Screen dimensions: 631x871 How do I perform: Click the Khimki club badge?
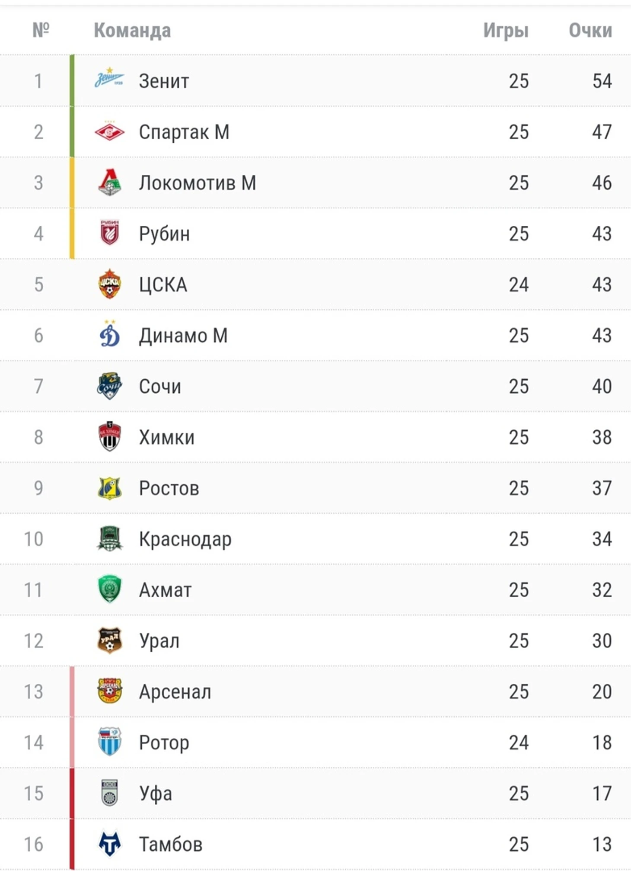(109, 436)
